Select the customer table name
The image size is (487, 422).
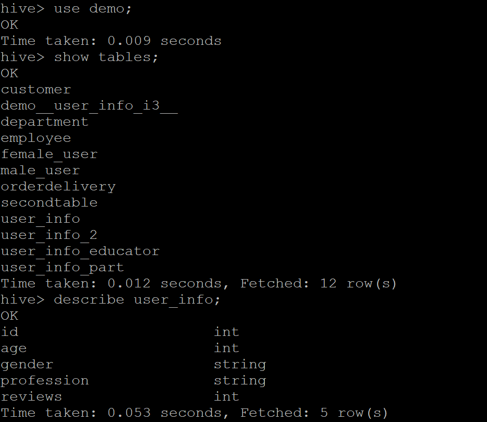click(36, 90)
